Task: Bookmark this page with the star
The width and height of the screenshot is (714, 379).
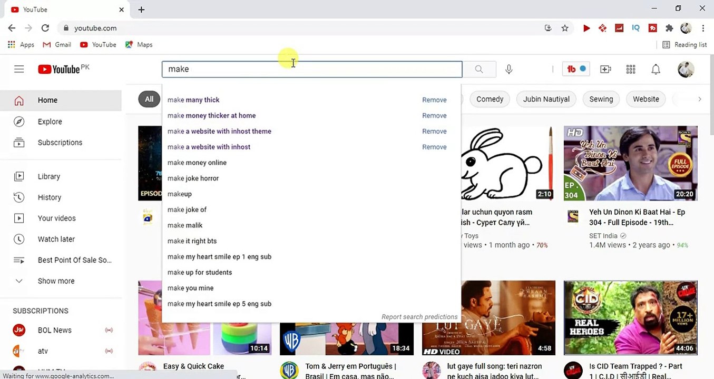Action: click(565, 28)
